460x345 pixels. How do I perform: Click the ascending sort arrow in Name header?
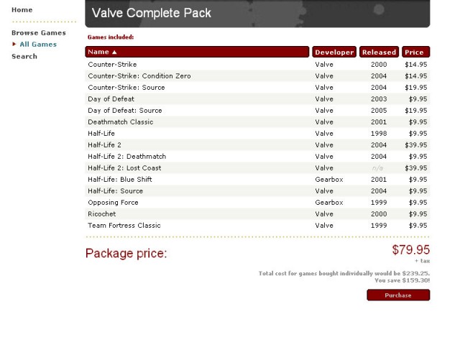tap(114, 52)
